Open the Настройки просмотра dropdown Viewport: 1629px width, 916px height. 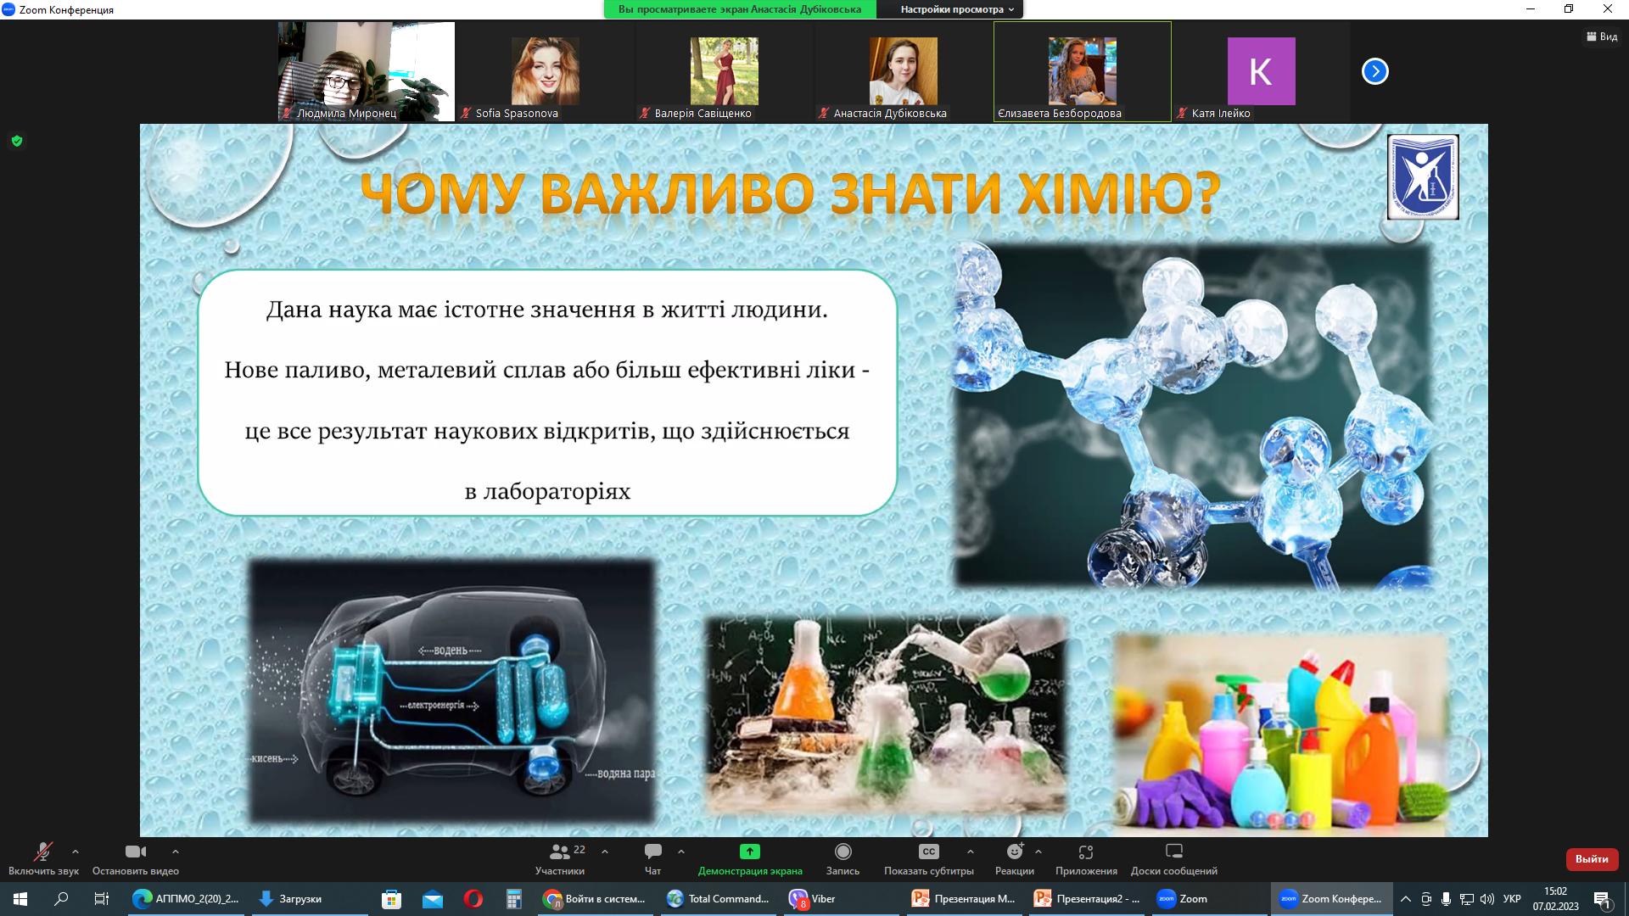coord(957,9)
